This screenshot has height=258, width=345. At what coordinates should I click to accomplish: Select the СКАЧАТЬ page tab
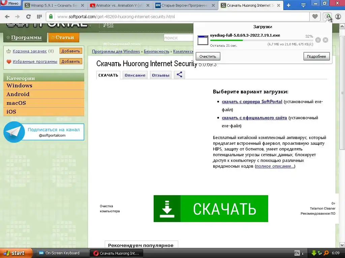(108, 75)
